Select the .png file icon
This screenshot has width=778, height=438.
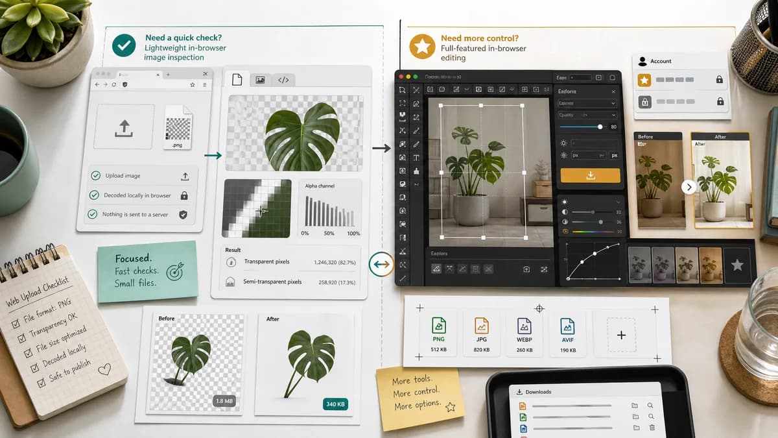[x=178, y=127]
